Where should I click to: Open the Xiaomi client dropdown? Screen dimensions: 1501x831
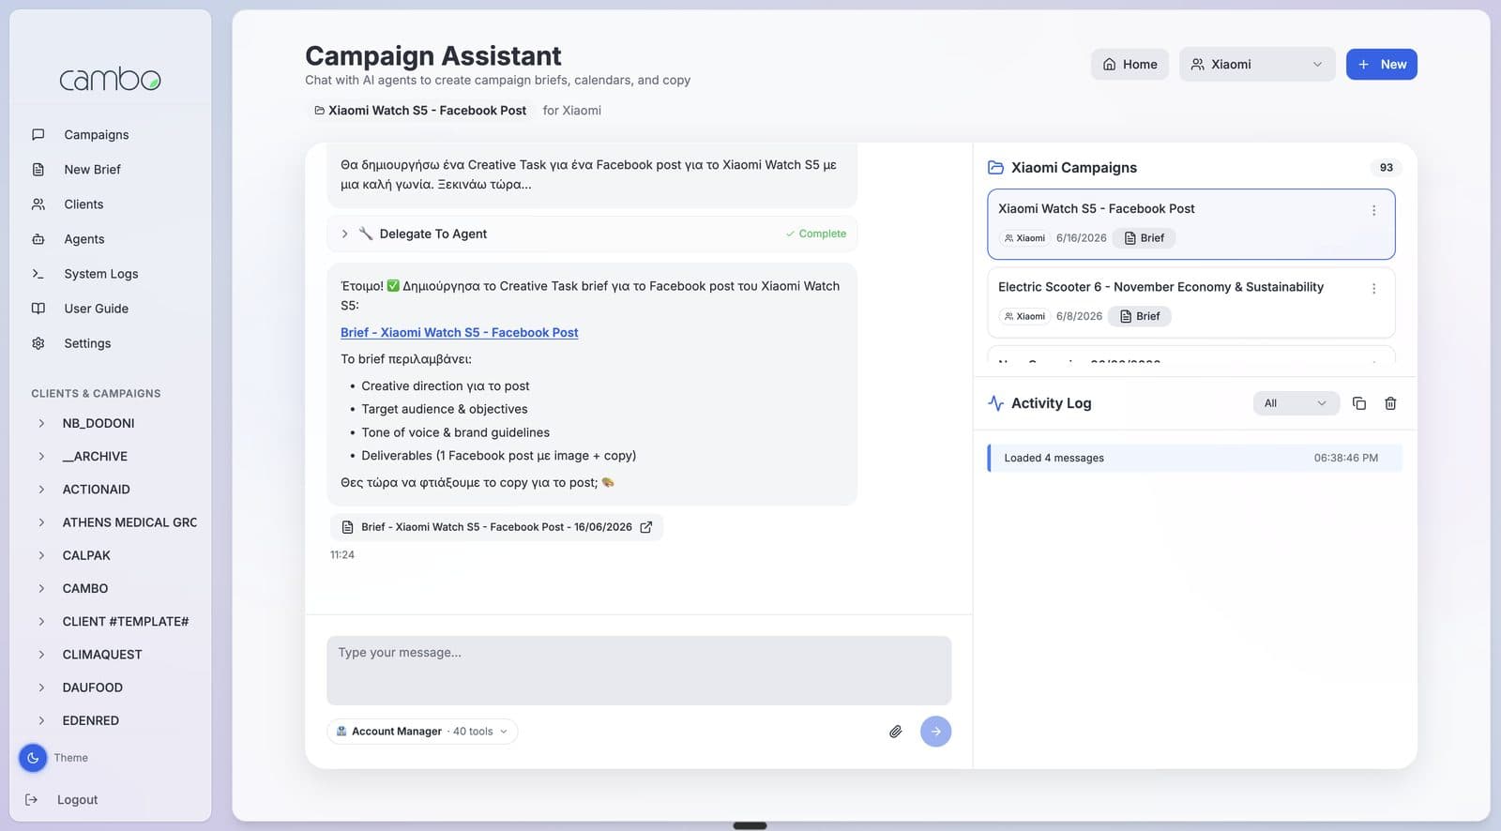tap(1257, 65)
